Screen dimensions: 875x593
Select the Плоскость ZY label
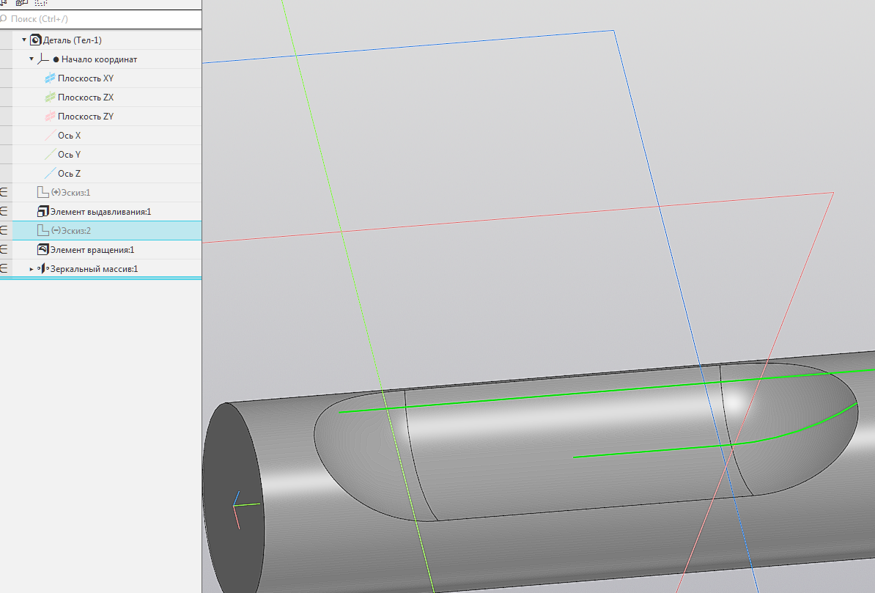coord(86,116)
